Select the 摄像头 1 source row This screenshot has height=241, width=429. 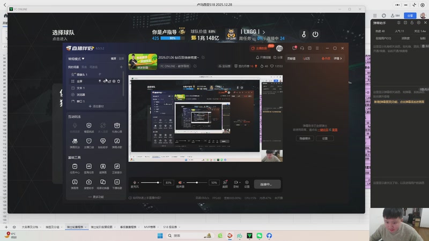[x=95, y=74]
